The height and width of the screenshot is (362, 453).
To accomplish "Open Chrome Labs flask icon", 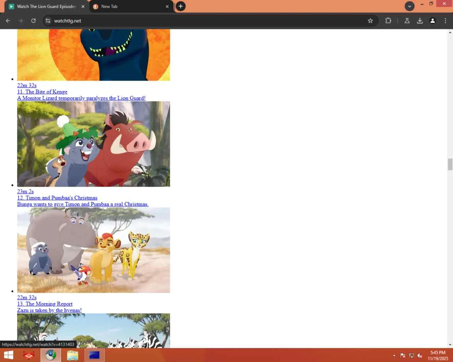I will (407, 21).
